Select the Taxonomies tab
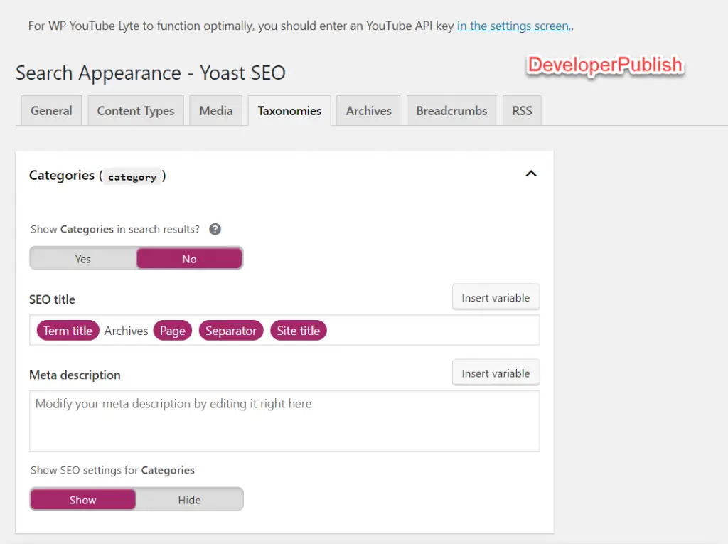The image size is (728, 544). point(289,110)
